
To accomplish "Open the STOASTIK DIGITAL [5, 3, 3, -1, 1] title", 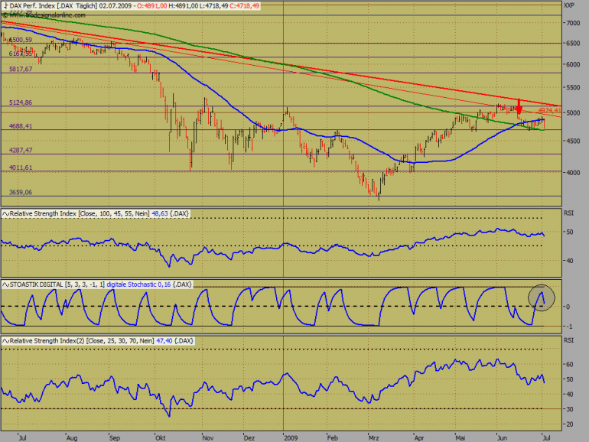I will tap(57, 284).
